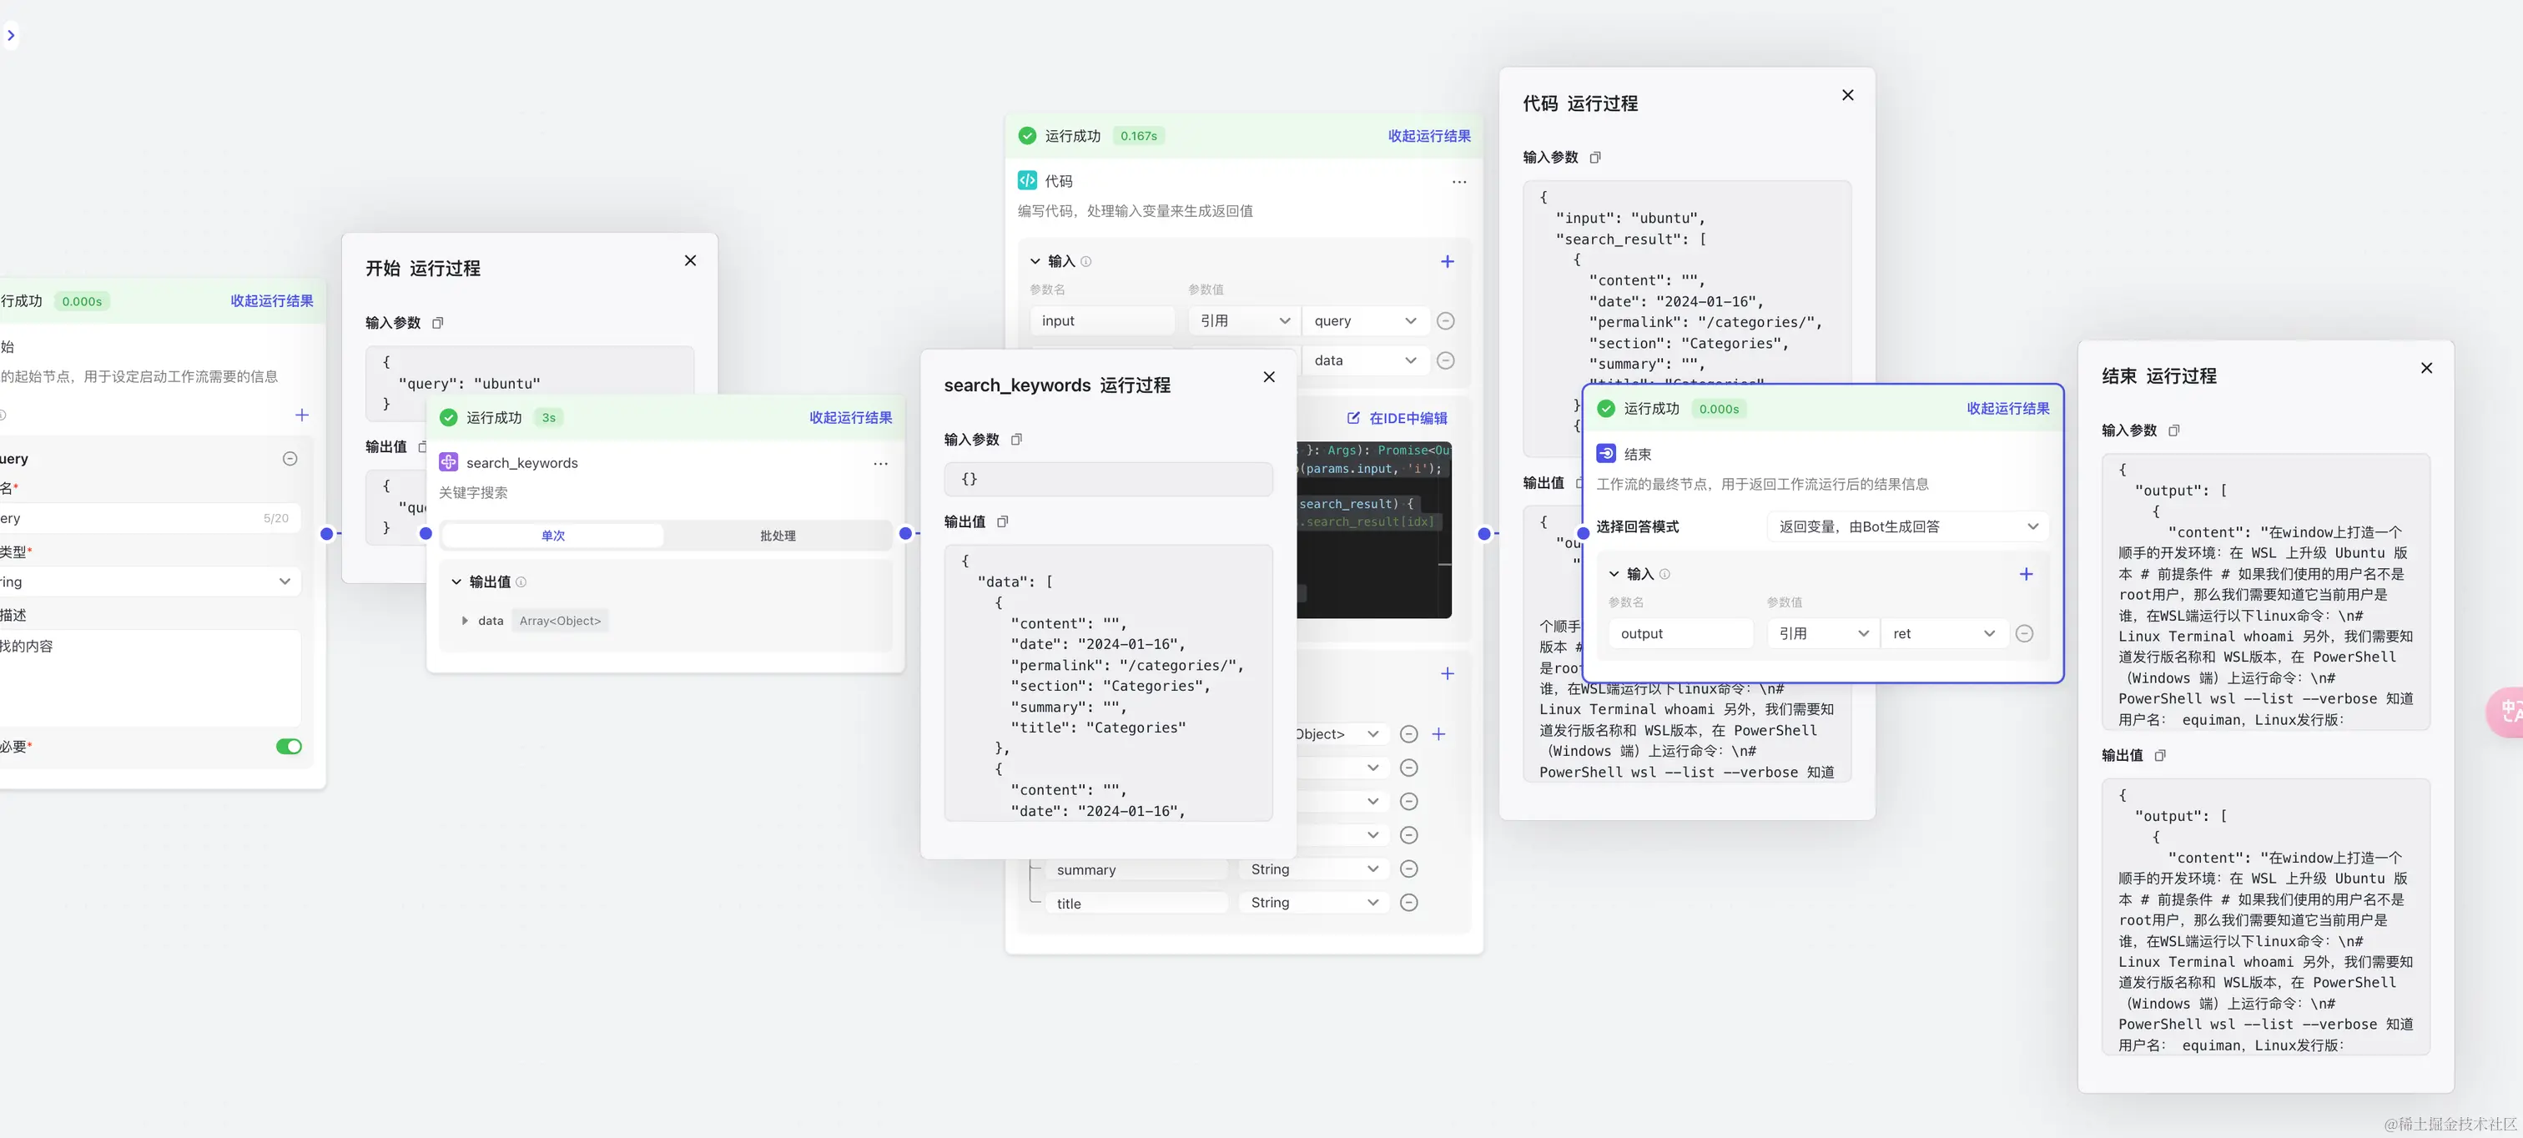Image resolution: width=2523 pixels, height=1138 pixels.
Task: Click the 在IDE中编辑 edit icon
Action: 1353,418
